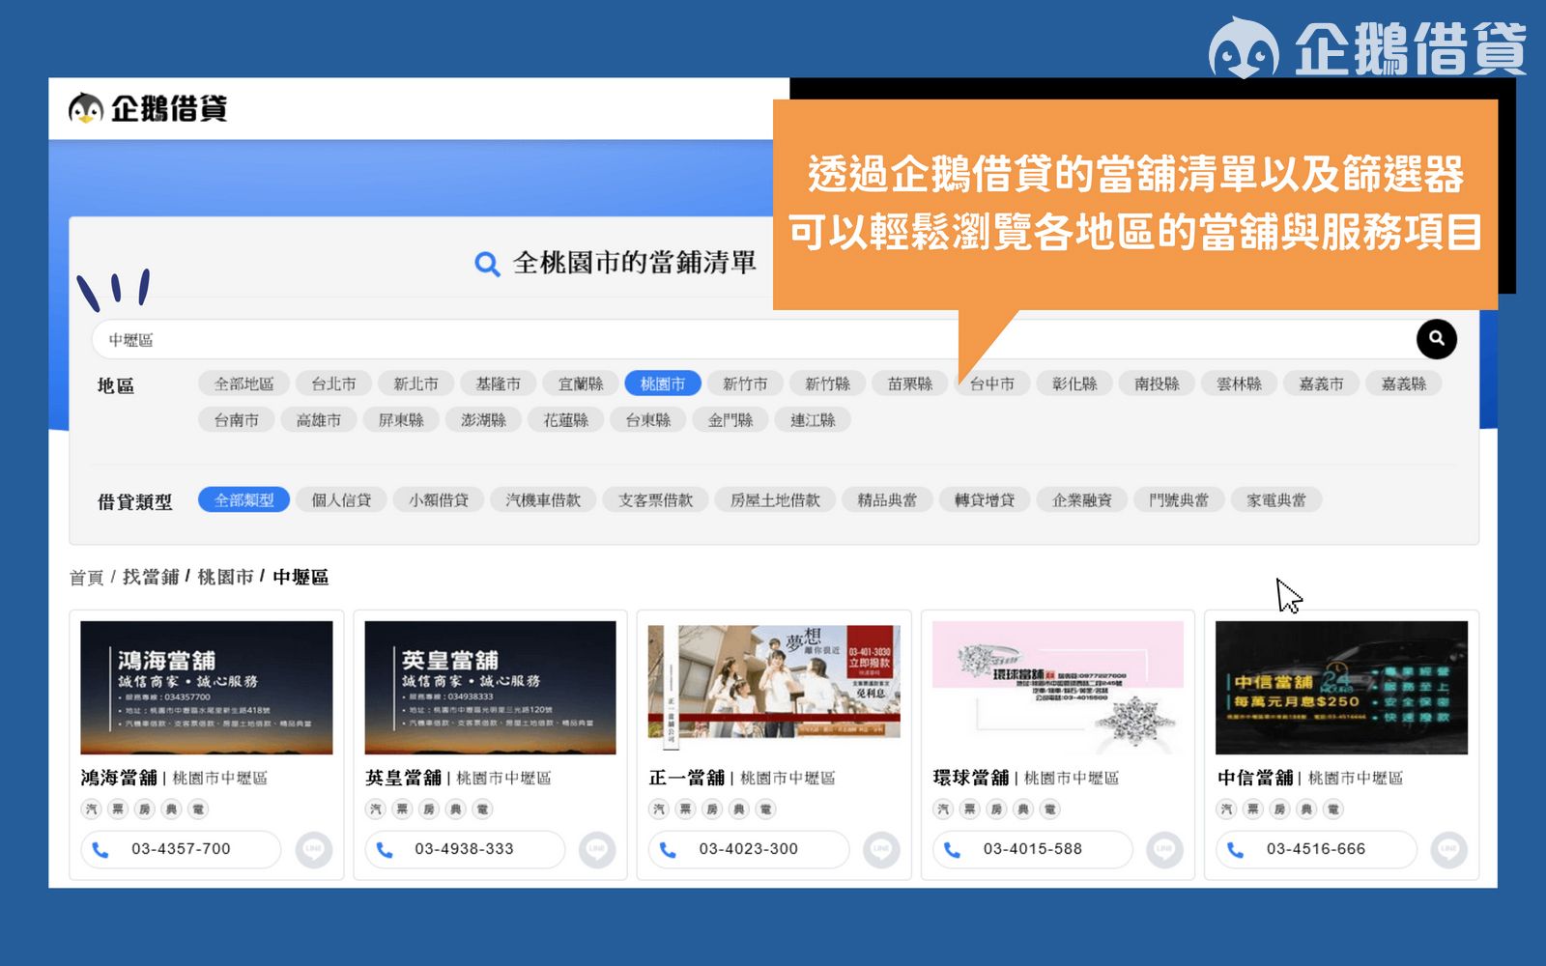Select the 連江縣 region filter
This screenshot has height=966, width=1546.
tap(813, 420)
